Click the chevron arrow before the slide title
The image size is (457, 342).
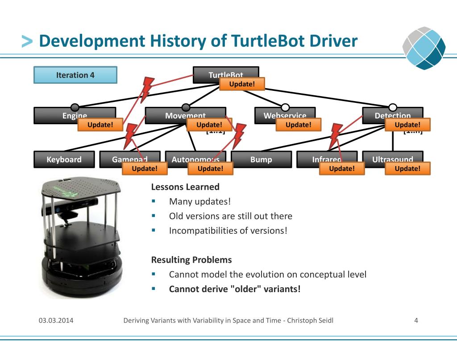tap(27, 41)
